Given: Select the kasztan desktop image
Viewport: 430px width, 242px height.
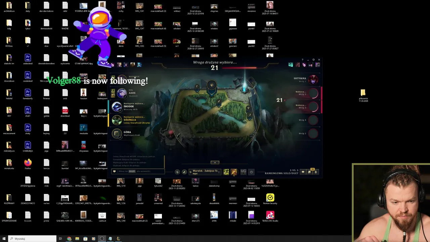Looking at the screenshot, I should coord(84,94).
